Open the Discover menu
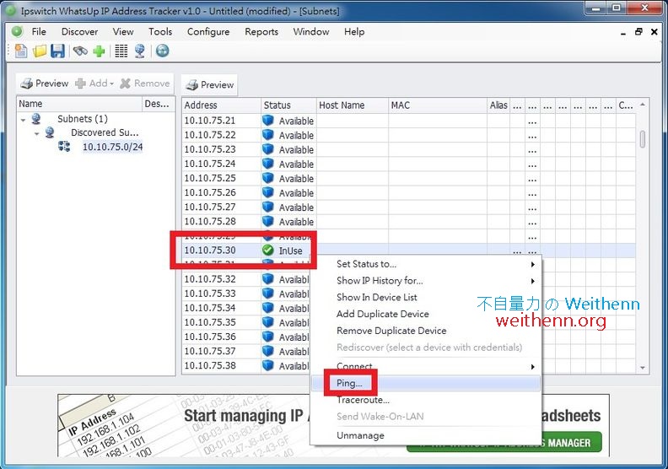This screenshot has width=668, height=469. tap(79, 31)
